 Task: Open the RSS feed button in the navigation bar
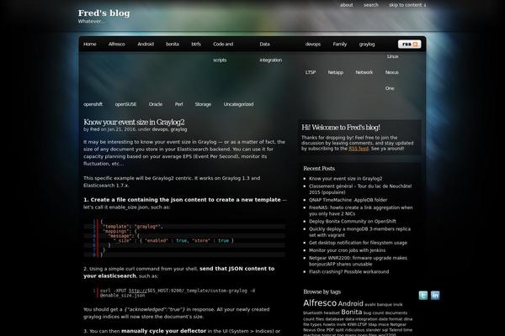coord(409,44)
